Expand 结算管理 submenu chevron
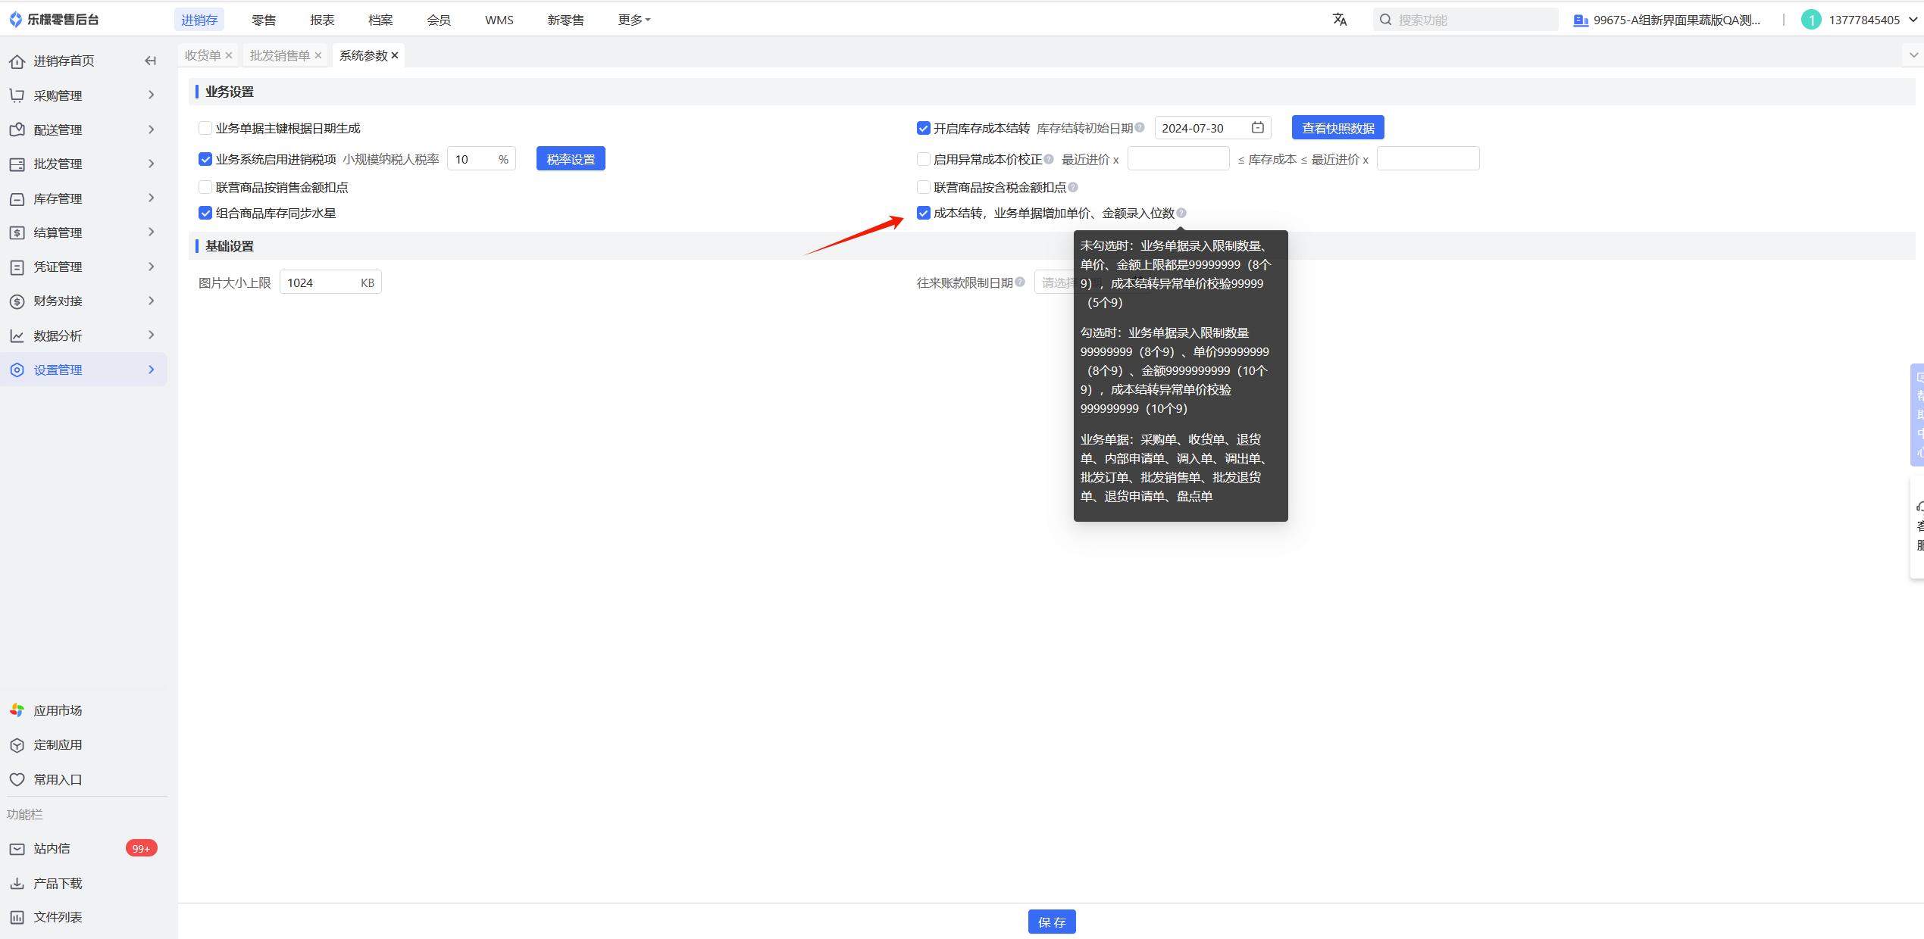Image resolution: width=1924 pixels, height=939 pixels. 152,232
